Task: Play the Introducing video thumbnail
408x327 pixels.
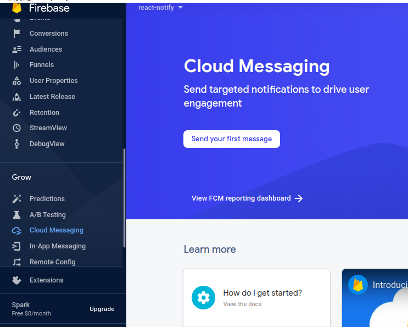Action: [375, 298]
